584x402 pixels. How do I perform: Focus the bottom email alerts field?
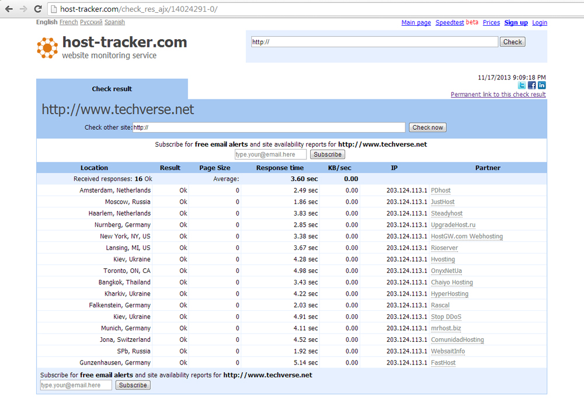tap(76, 385)
